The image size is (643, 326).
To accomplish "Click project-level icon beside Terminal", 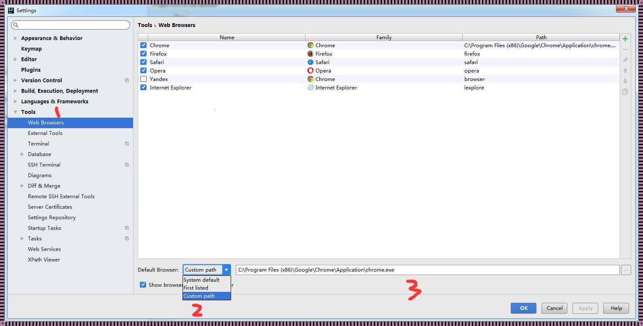I will click(x=127, y=143).
